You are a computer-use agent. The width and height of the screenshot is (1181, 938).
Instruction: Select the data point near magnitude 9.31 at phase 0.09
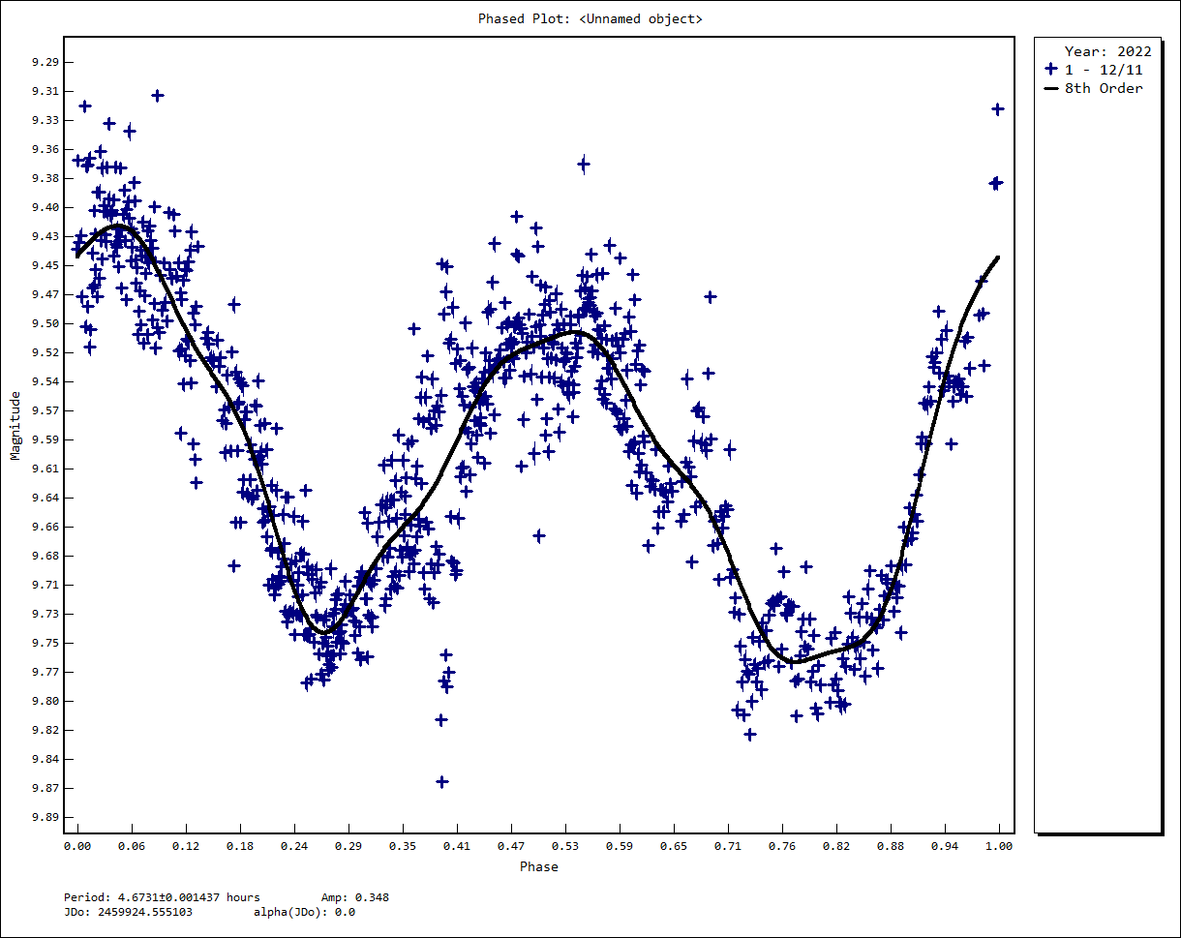click(x=157, y=95)
